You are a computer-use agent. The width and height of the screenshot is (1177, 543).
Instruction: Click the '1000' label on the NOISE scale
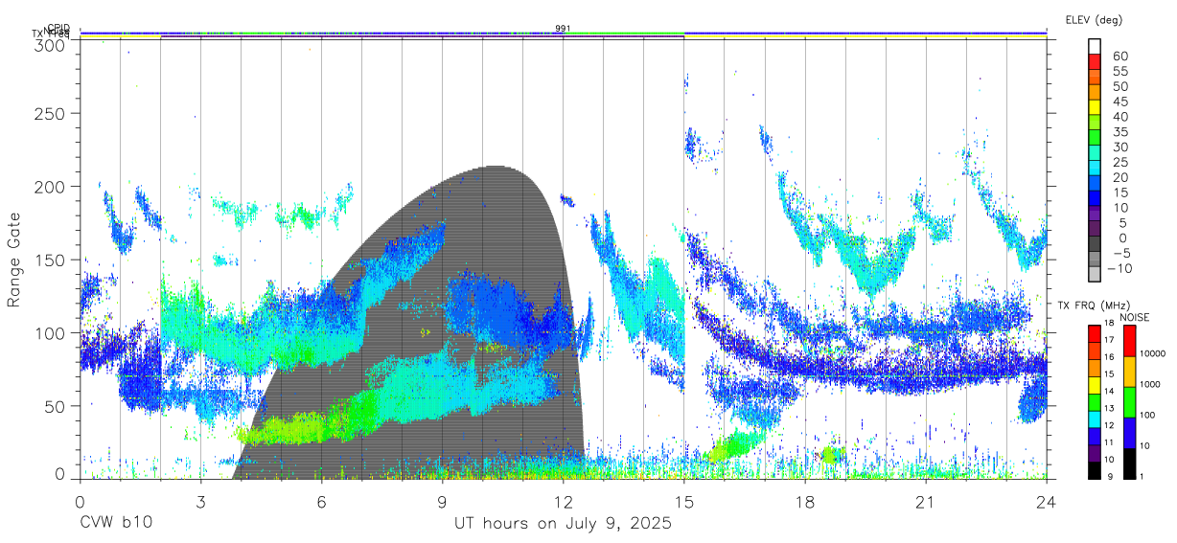coord(1151,384)
